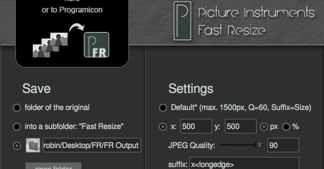Click the output folder path field
Screen dimensions: 324x169
pyautogui.click(x=92, y=145)
